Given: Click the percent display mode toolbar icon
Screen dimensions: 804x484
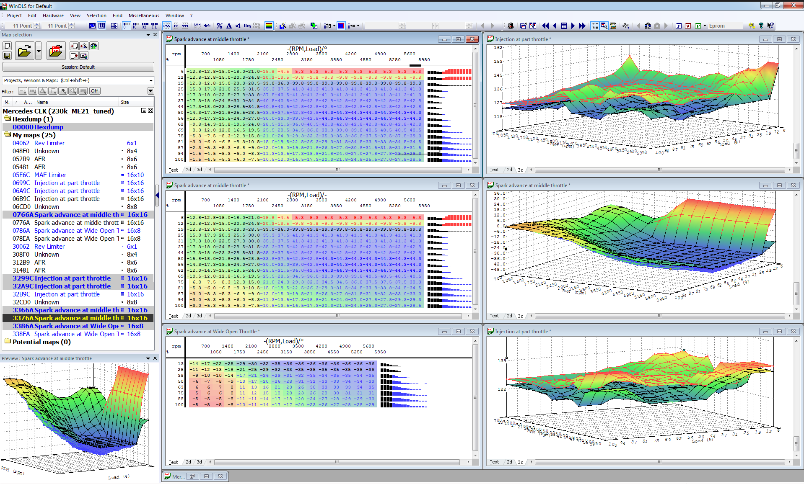Looking at the screenshot, I should [220, 26].
